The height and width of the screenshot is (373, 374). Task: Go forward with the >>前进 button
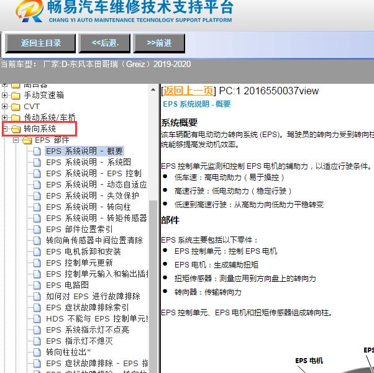159,43
